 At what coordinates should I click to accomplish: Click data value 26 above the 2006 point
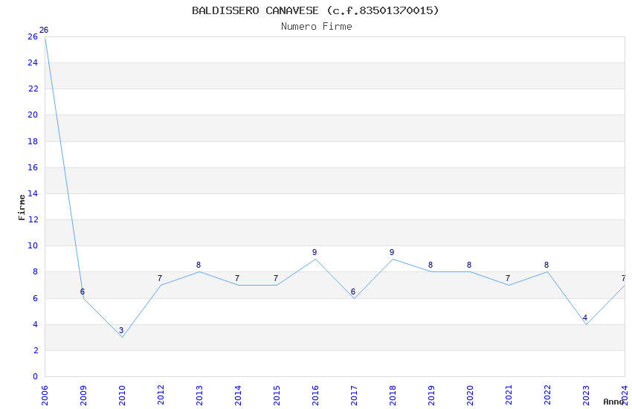pyautogui.click(x=44, y=30)
